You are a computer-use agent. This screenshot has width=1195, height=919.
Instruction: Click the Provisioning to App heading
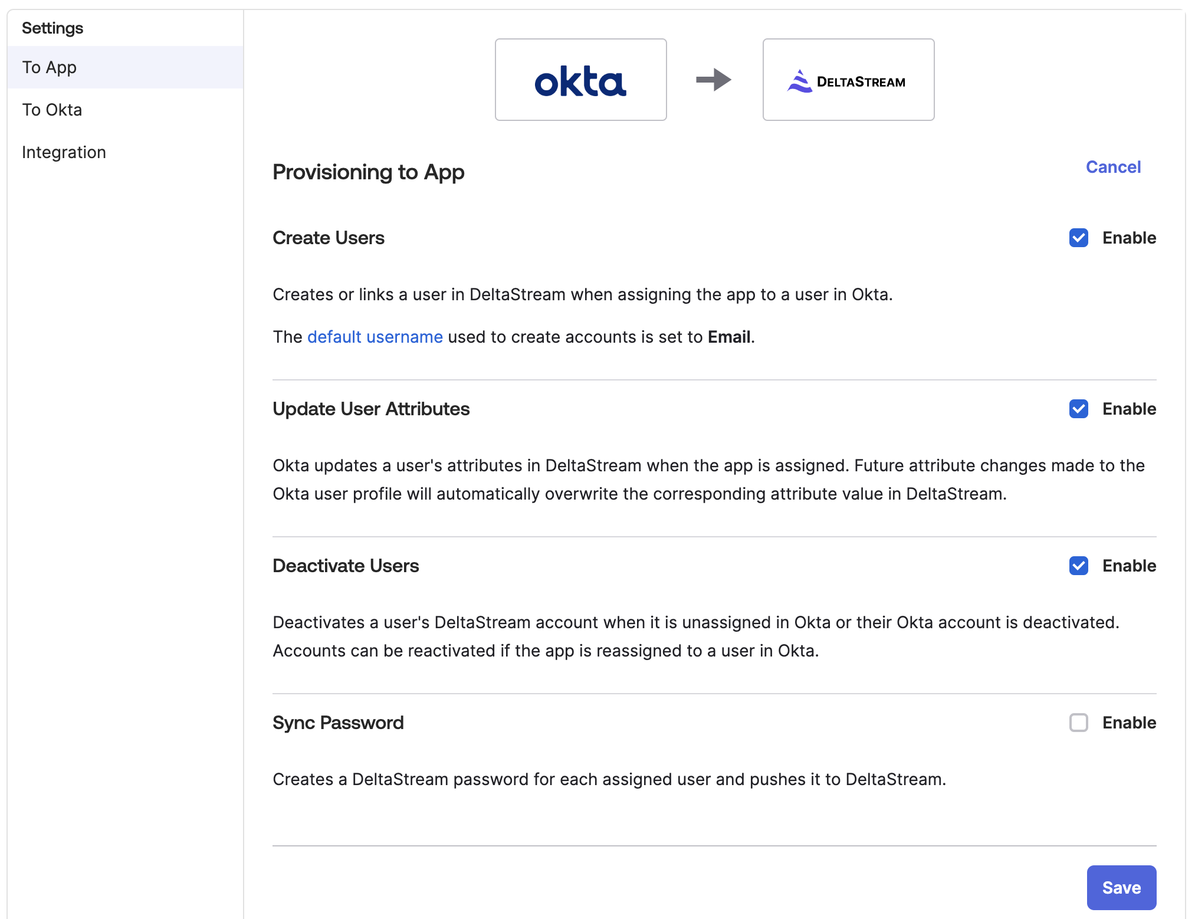pos(368,172)
